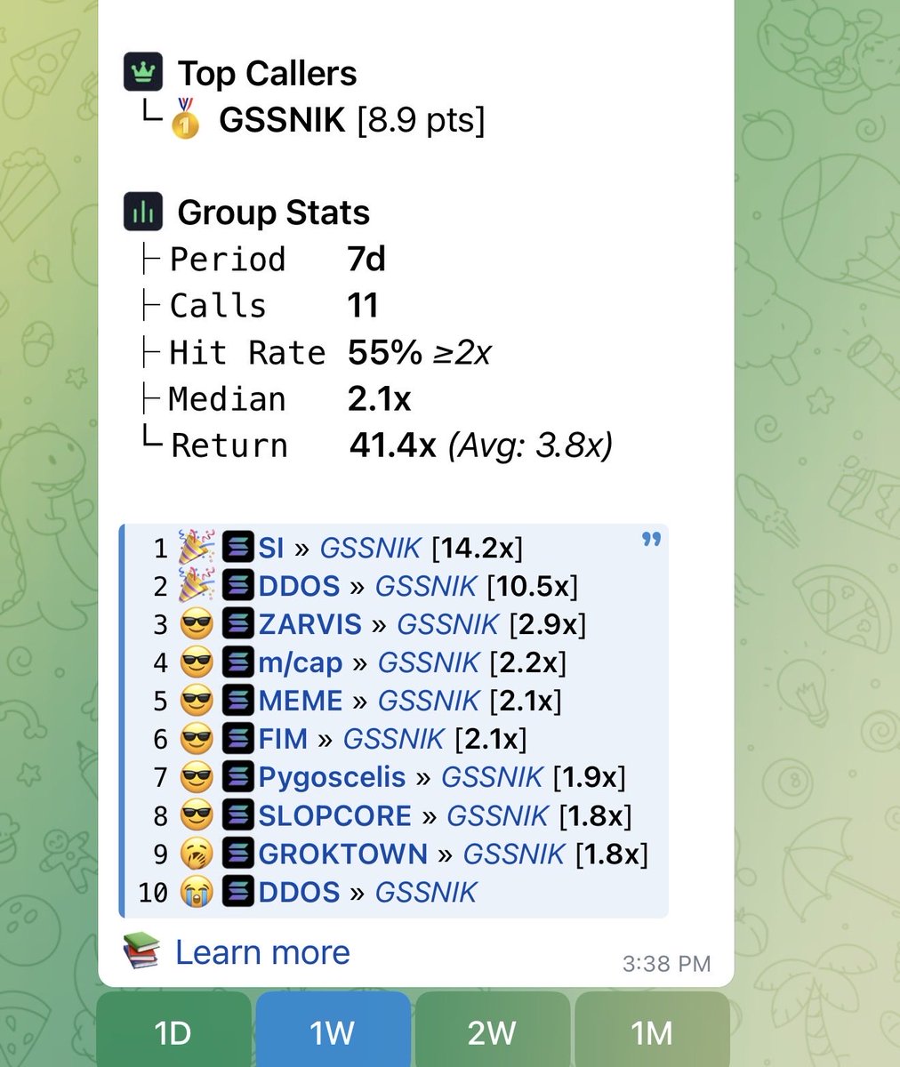900x1067 pixels.
Task: Click the sunglasses emoji in Pygoscelis row
Action: (x=197, y=777)
